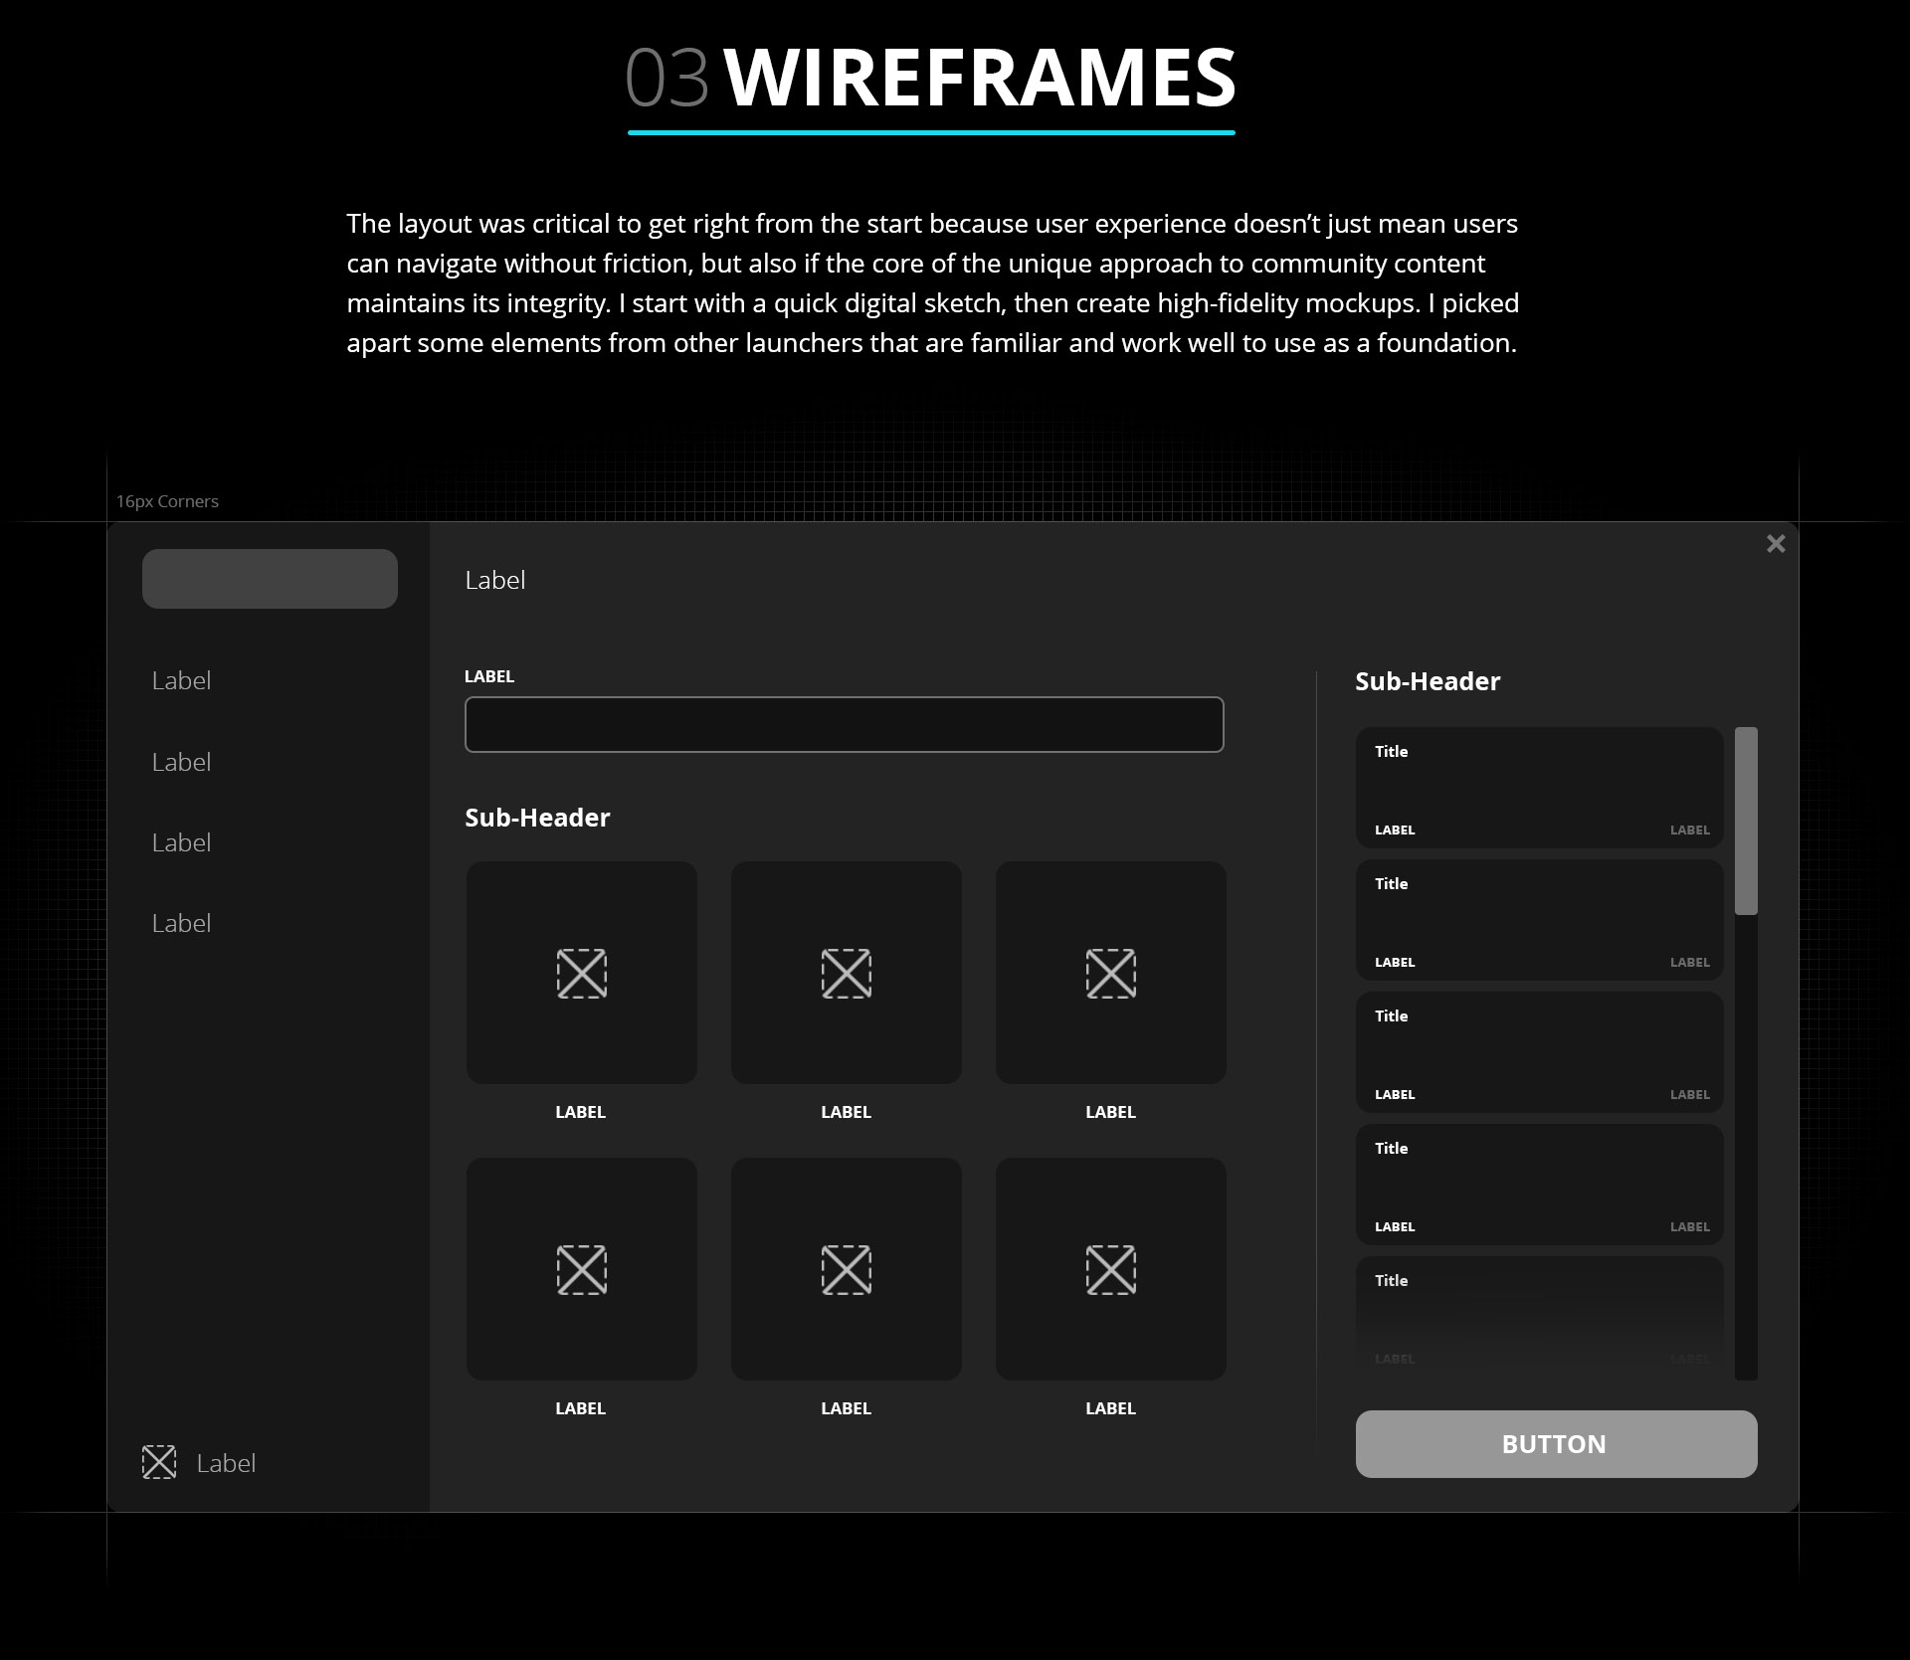Select the first image placeholder in the grid

(x=581, y=974)
